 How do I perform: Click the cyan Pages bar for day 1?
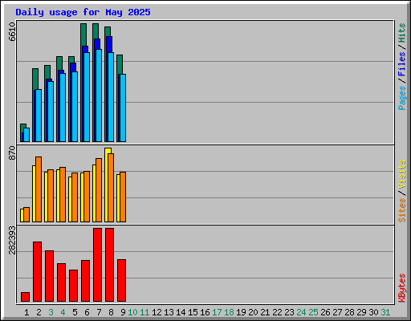point(26,135)
